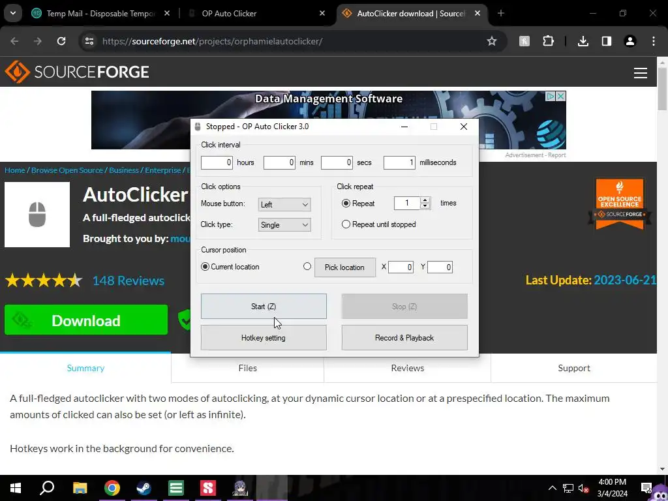This screenshot has height=501, width=668.
Task: Click the page vertical scrollbar thumb
Action: pyautogui.click(x=663, y=89)
